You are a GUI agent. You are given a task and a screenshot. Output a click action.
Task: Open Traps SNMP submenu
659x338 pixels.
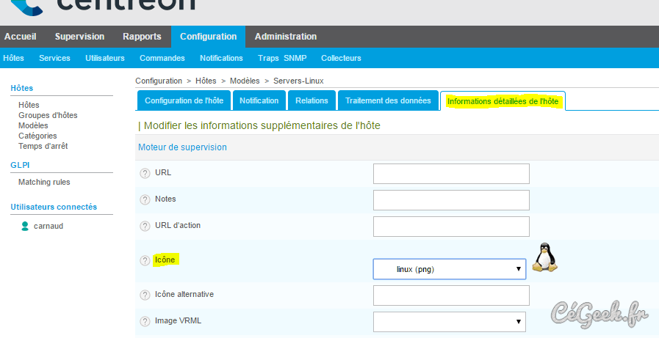coord(281,58)
